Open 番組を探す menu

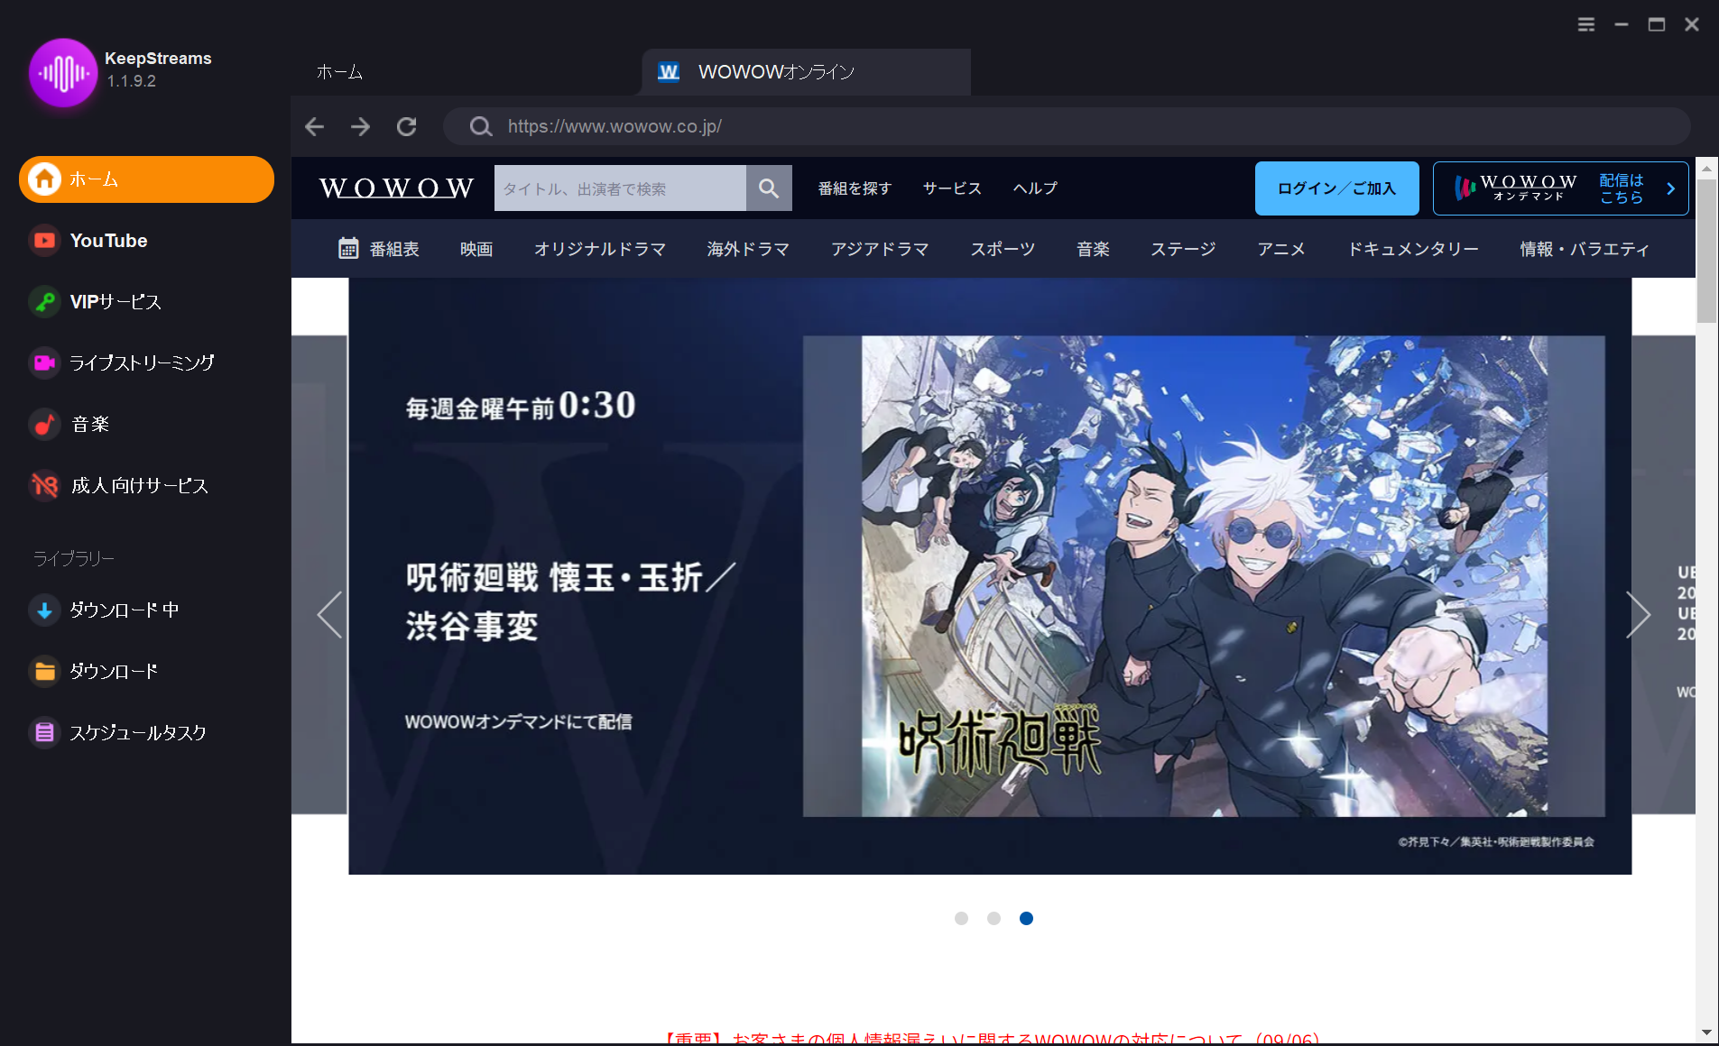[x=855, y=188]
